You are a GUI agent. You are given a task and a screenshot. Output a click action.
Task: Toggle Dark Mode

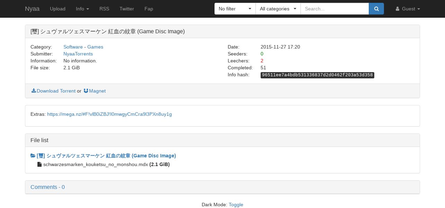click(x=236, y=205)
